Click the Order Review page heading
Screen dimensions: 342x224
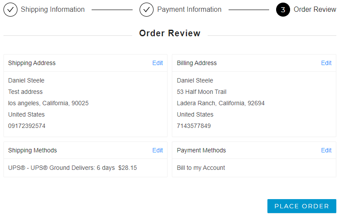tap(170, 33)
